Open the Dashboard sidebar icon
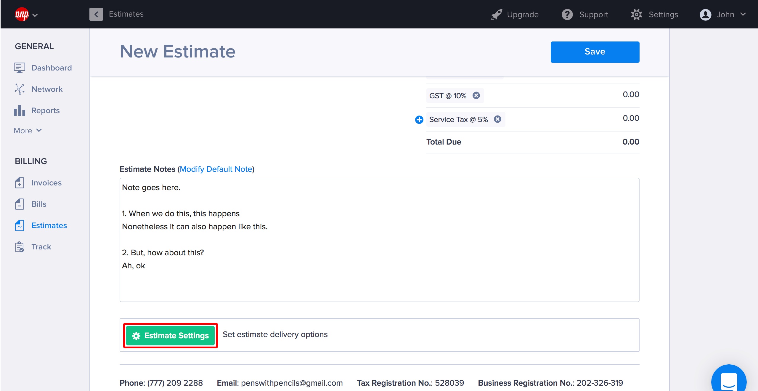This screenshot has width=758, height=391. click(20, 68)
